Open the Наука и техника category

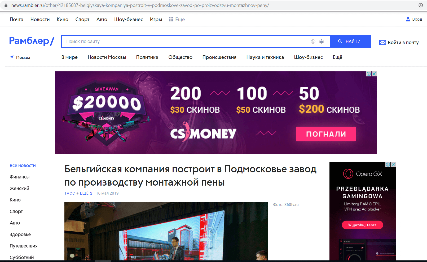[265, 57]
